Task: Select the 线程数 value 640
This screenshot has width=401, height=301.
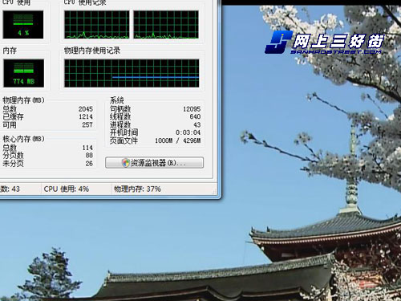Action: tap(195, 117)
